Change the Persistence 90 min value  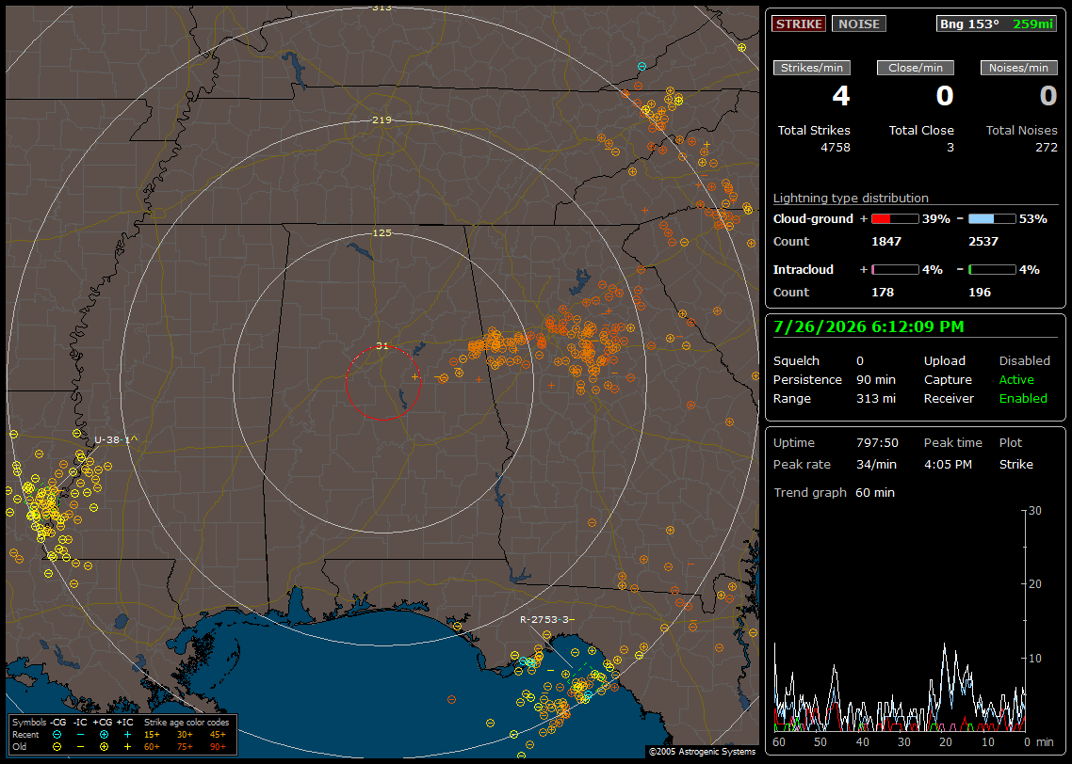point(876,379)
